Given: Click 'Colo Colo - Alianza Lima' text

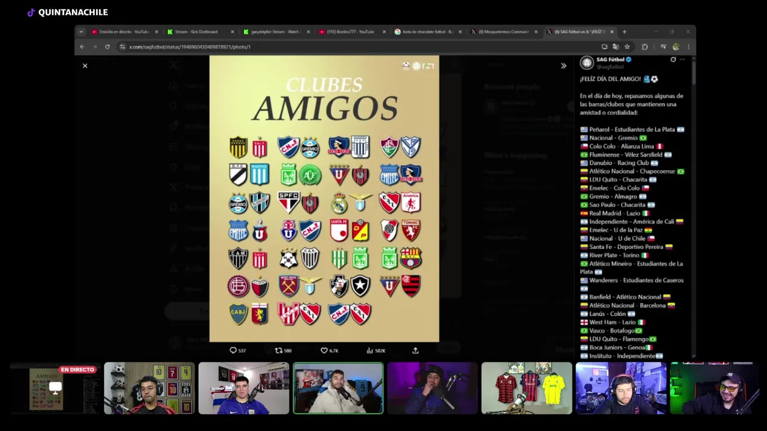Looking at the screenshot, I should click(621, 146).
